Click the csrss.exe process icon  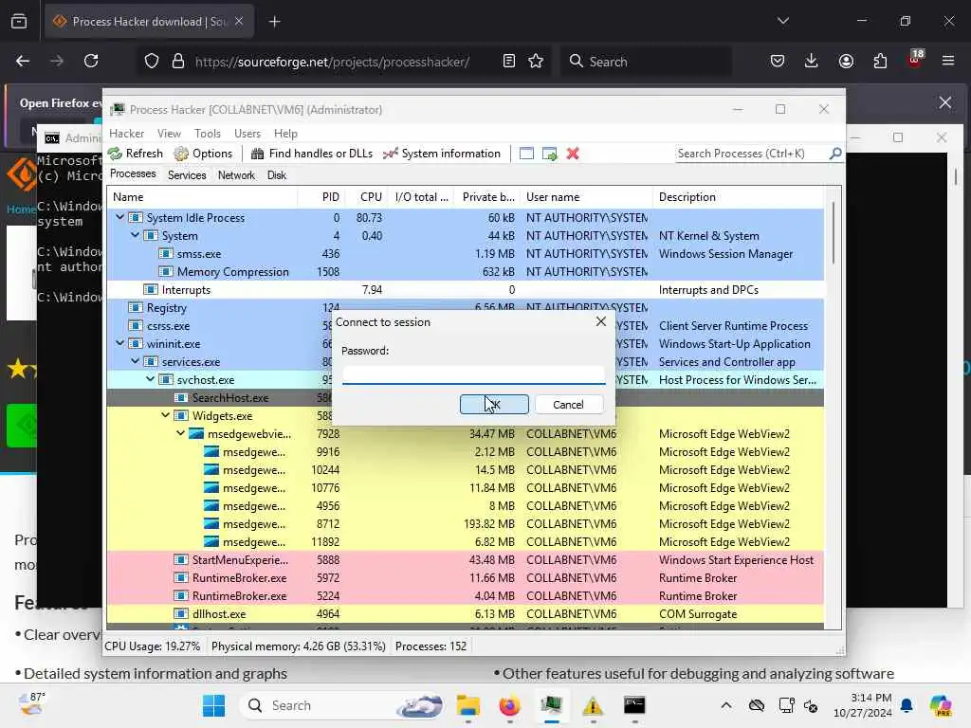point(135,326)
